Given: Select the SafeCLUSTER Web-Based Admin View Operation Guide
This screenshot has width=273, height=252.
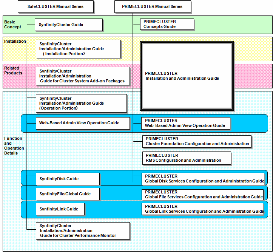Looking at the screenshot, I should pyautogui.click(x=83, y=123).
